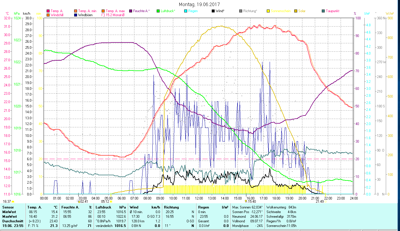400x231 pixels.
Task: Click the 'hPa' axis unit label
Action: pyautogui.click(x=16, y=14)
